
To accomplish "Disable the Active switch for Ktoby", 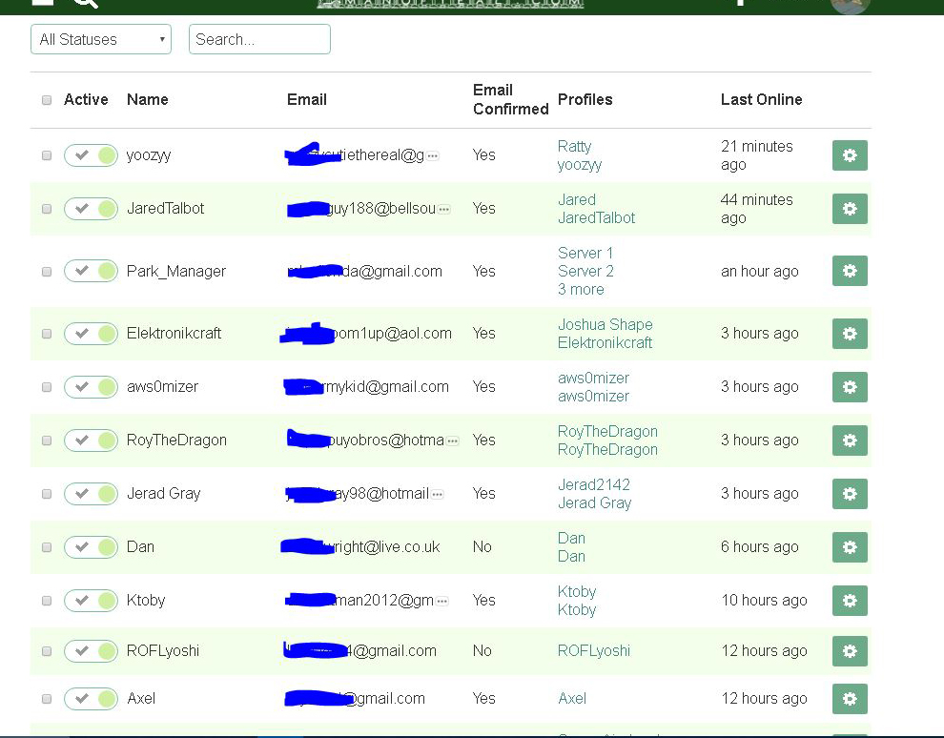I will 91,601.
